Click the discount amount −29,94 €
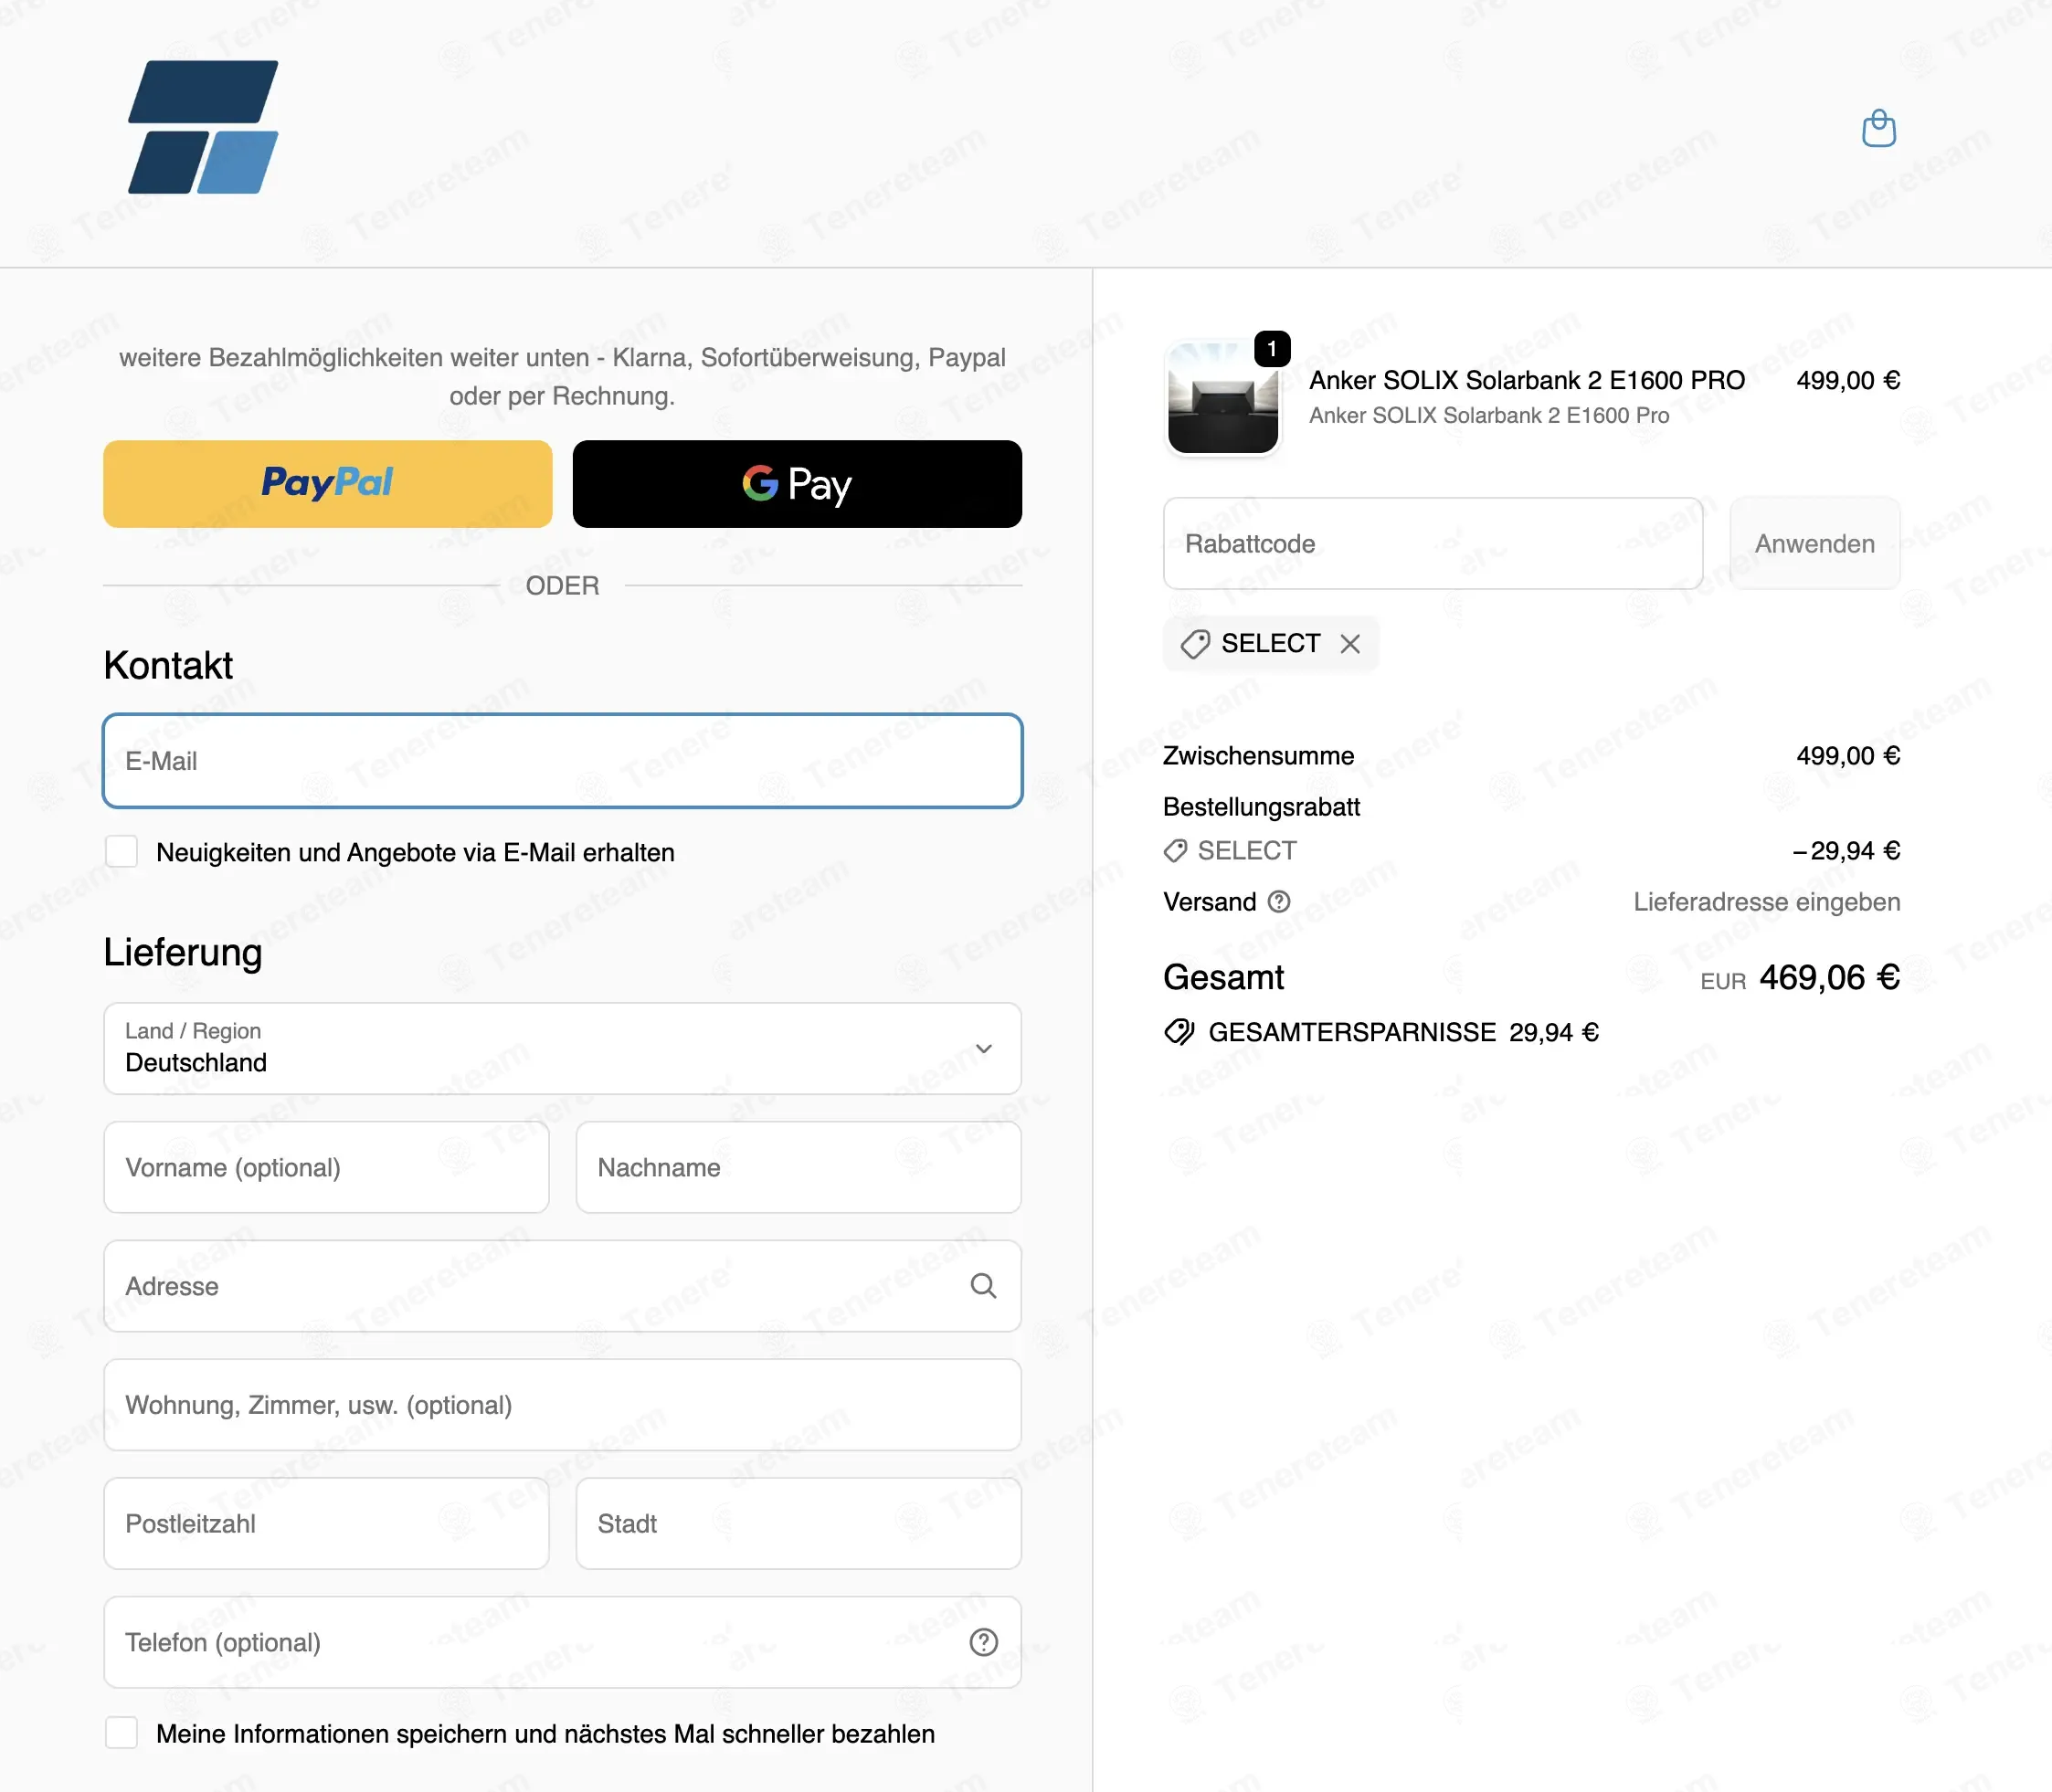 (x=1846, y=851)
